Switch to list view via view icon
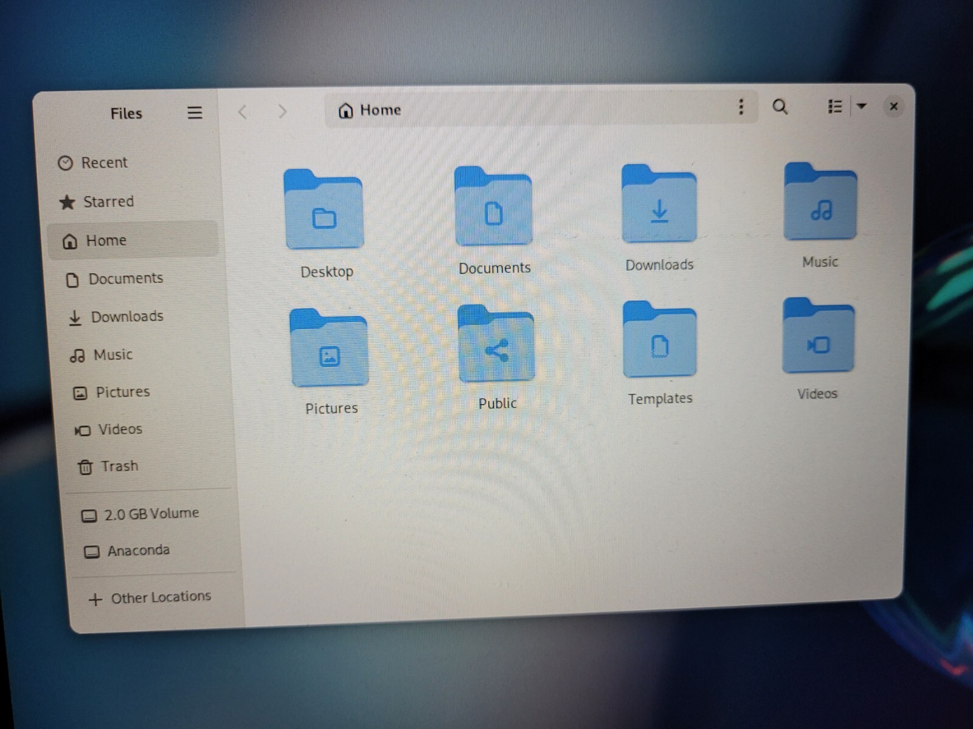This screenshot has width=973, height=729. (x=835, y=107)
